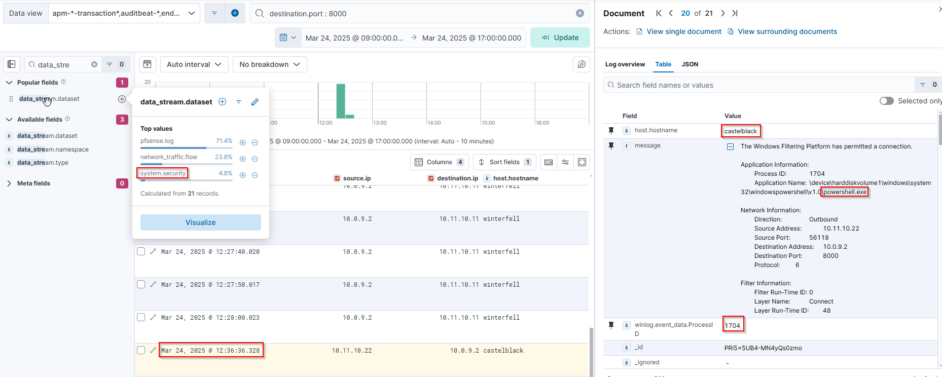
Task: Open the data view selector dropdown
Action: coord(124,13)
